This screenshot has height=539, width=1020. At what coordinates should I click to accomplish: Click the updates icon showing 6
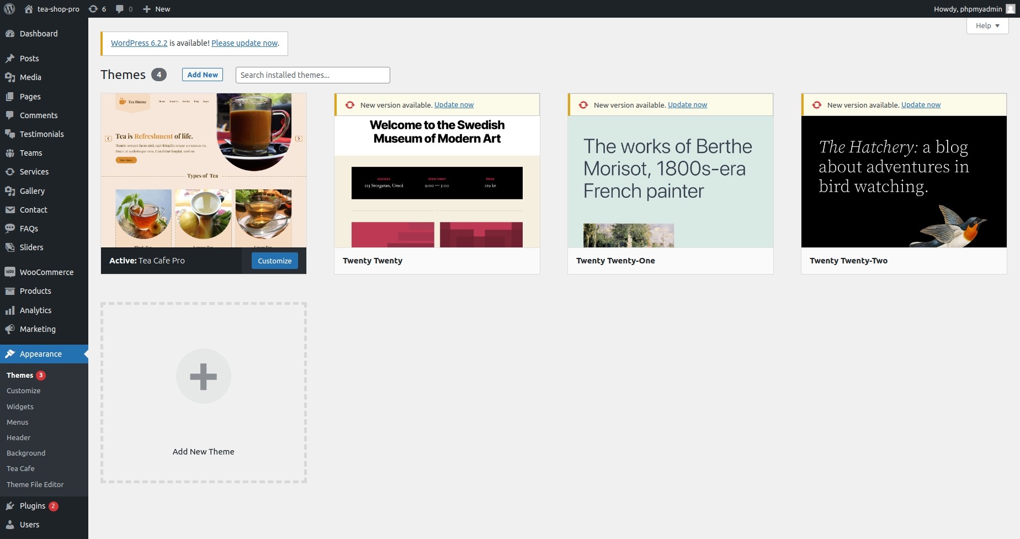coord(93,9)
